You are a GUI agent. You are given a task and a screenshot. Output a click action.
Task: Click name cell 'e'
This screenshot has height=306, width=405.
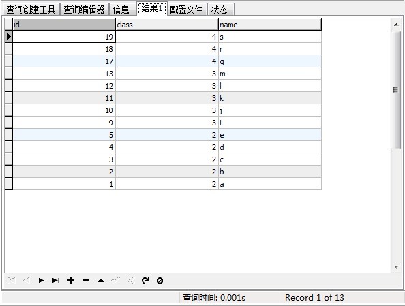coord(270,135)
